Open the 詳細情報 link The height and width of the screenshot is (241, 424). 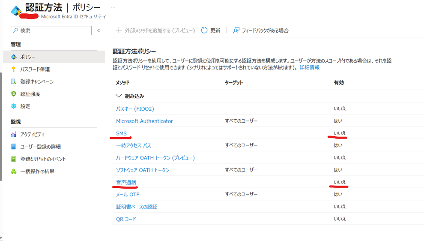point(309,67)
